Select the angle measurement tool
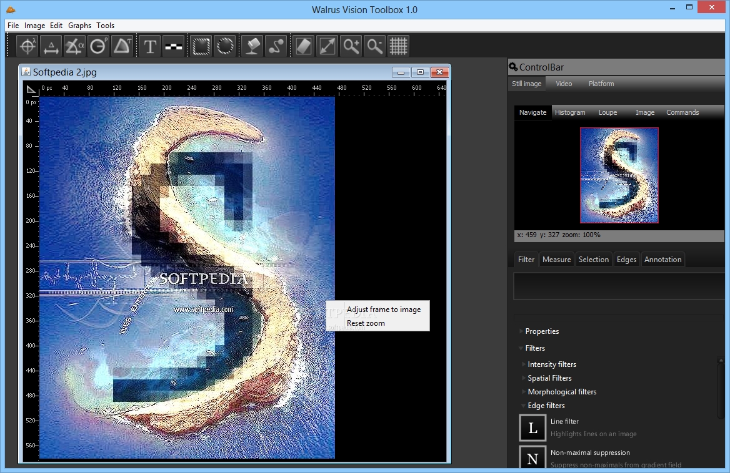This screenshot has width=730, height=473. click(74, 46)
